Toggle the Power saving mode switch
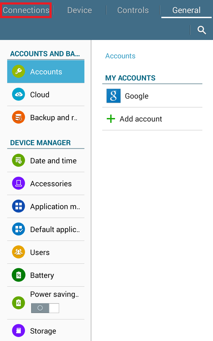The height and width of the screenshot is (341, 213). pyautogui.click(x=45, y=308)
